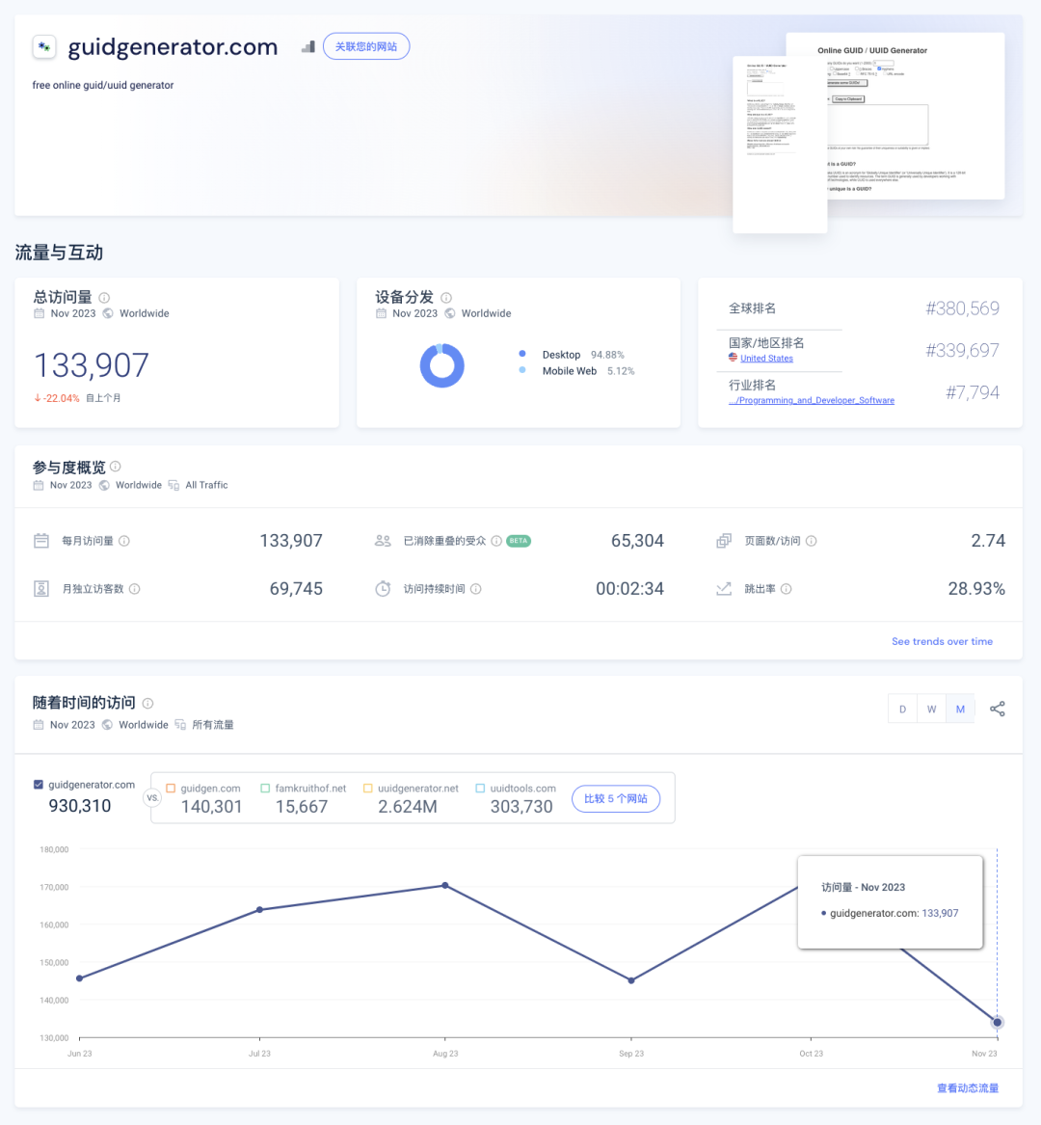Click info icon next to 总访问量
Viewport: 1041px width, 1125px height.
pyautogui.click(x=104, y=298)
